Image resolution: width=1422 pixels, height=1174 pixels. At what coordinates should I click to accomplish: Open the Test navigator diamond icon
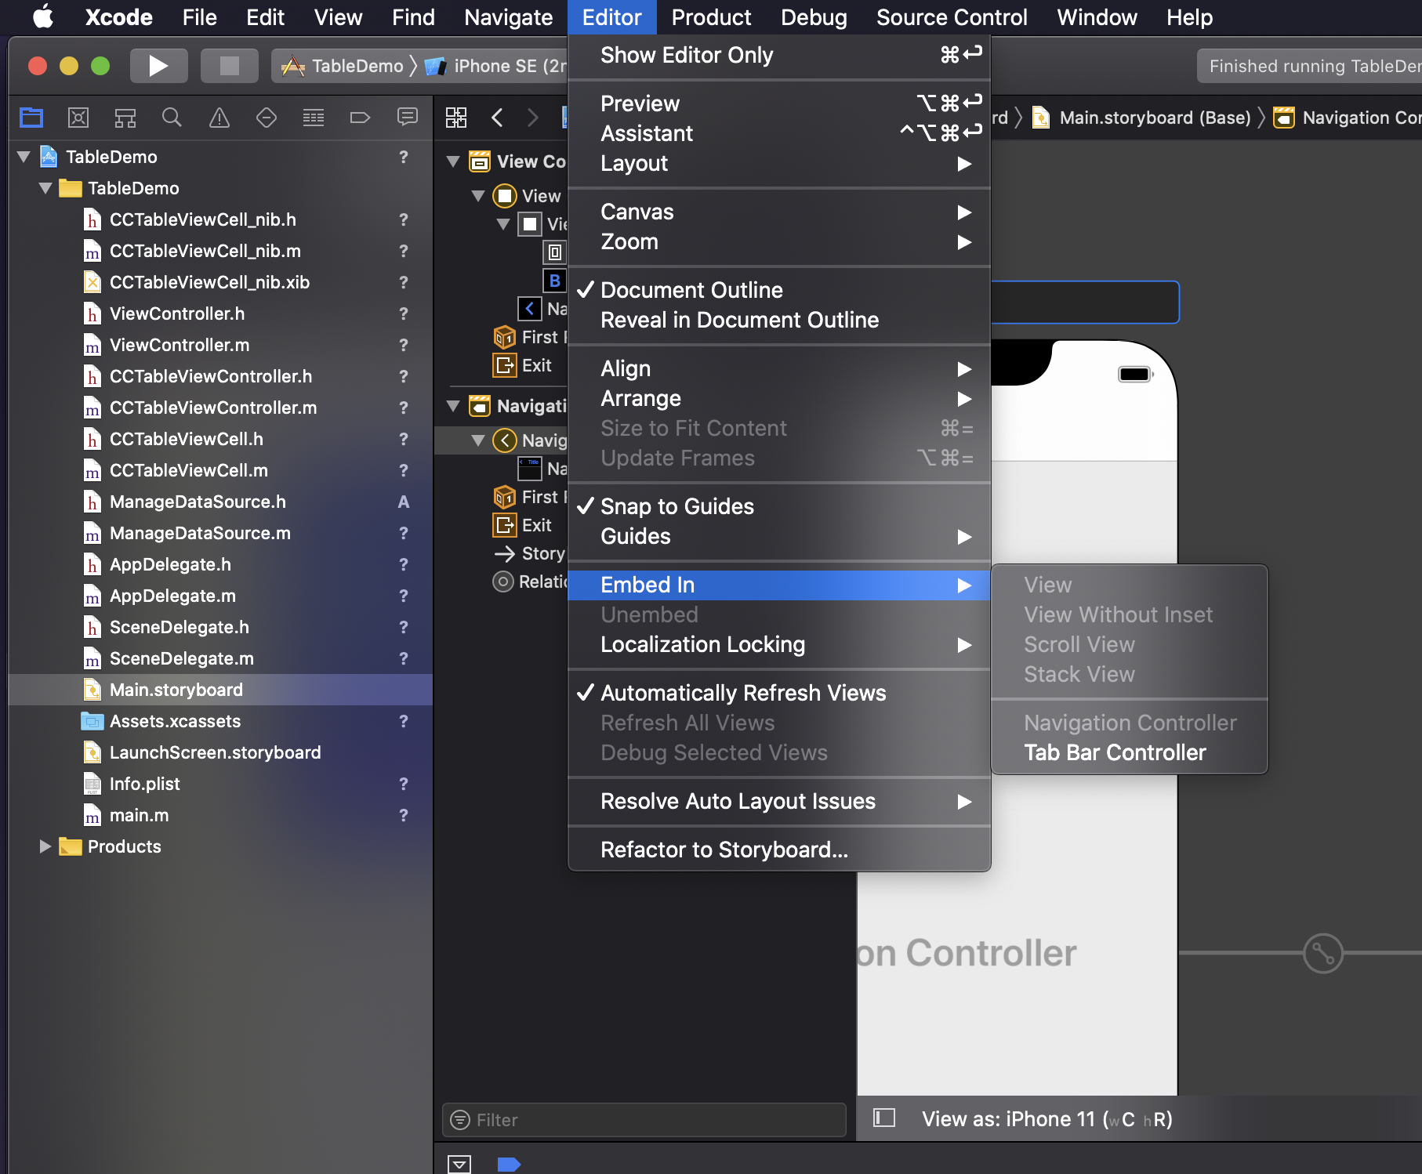point(267,118)
